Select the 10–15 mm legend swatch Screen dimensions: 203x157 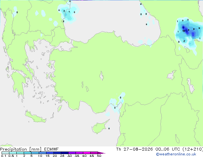pos(42,153)
